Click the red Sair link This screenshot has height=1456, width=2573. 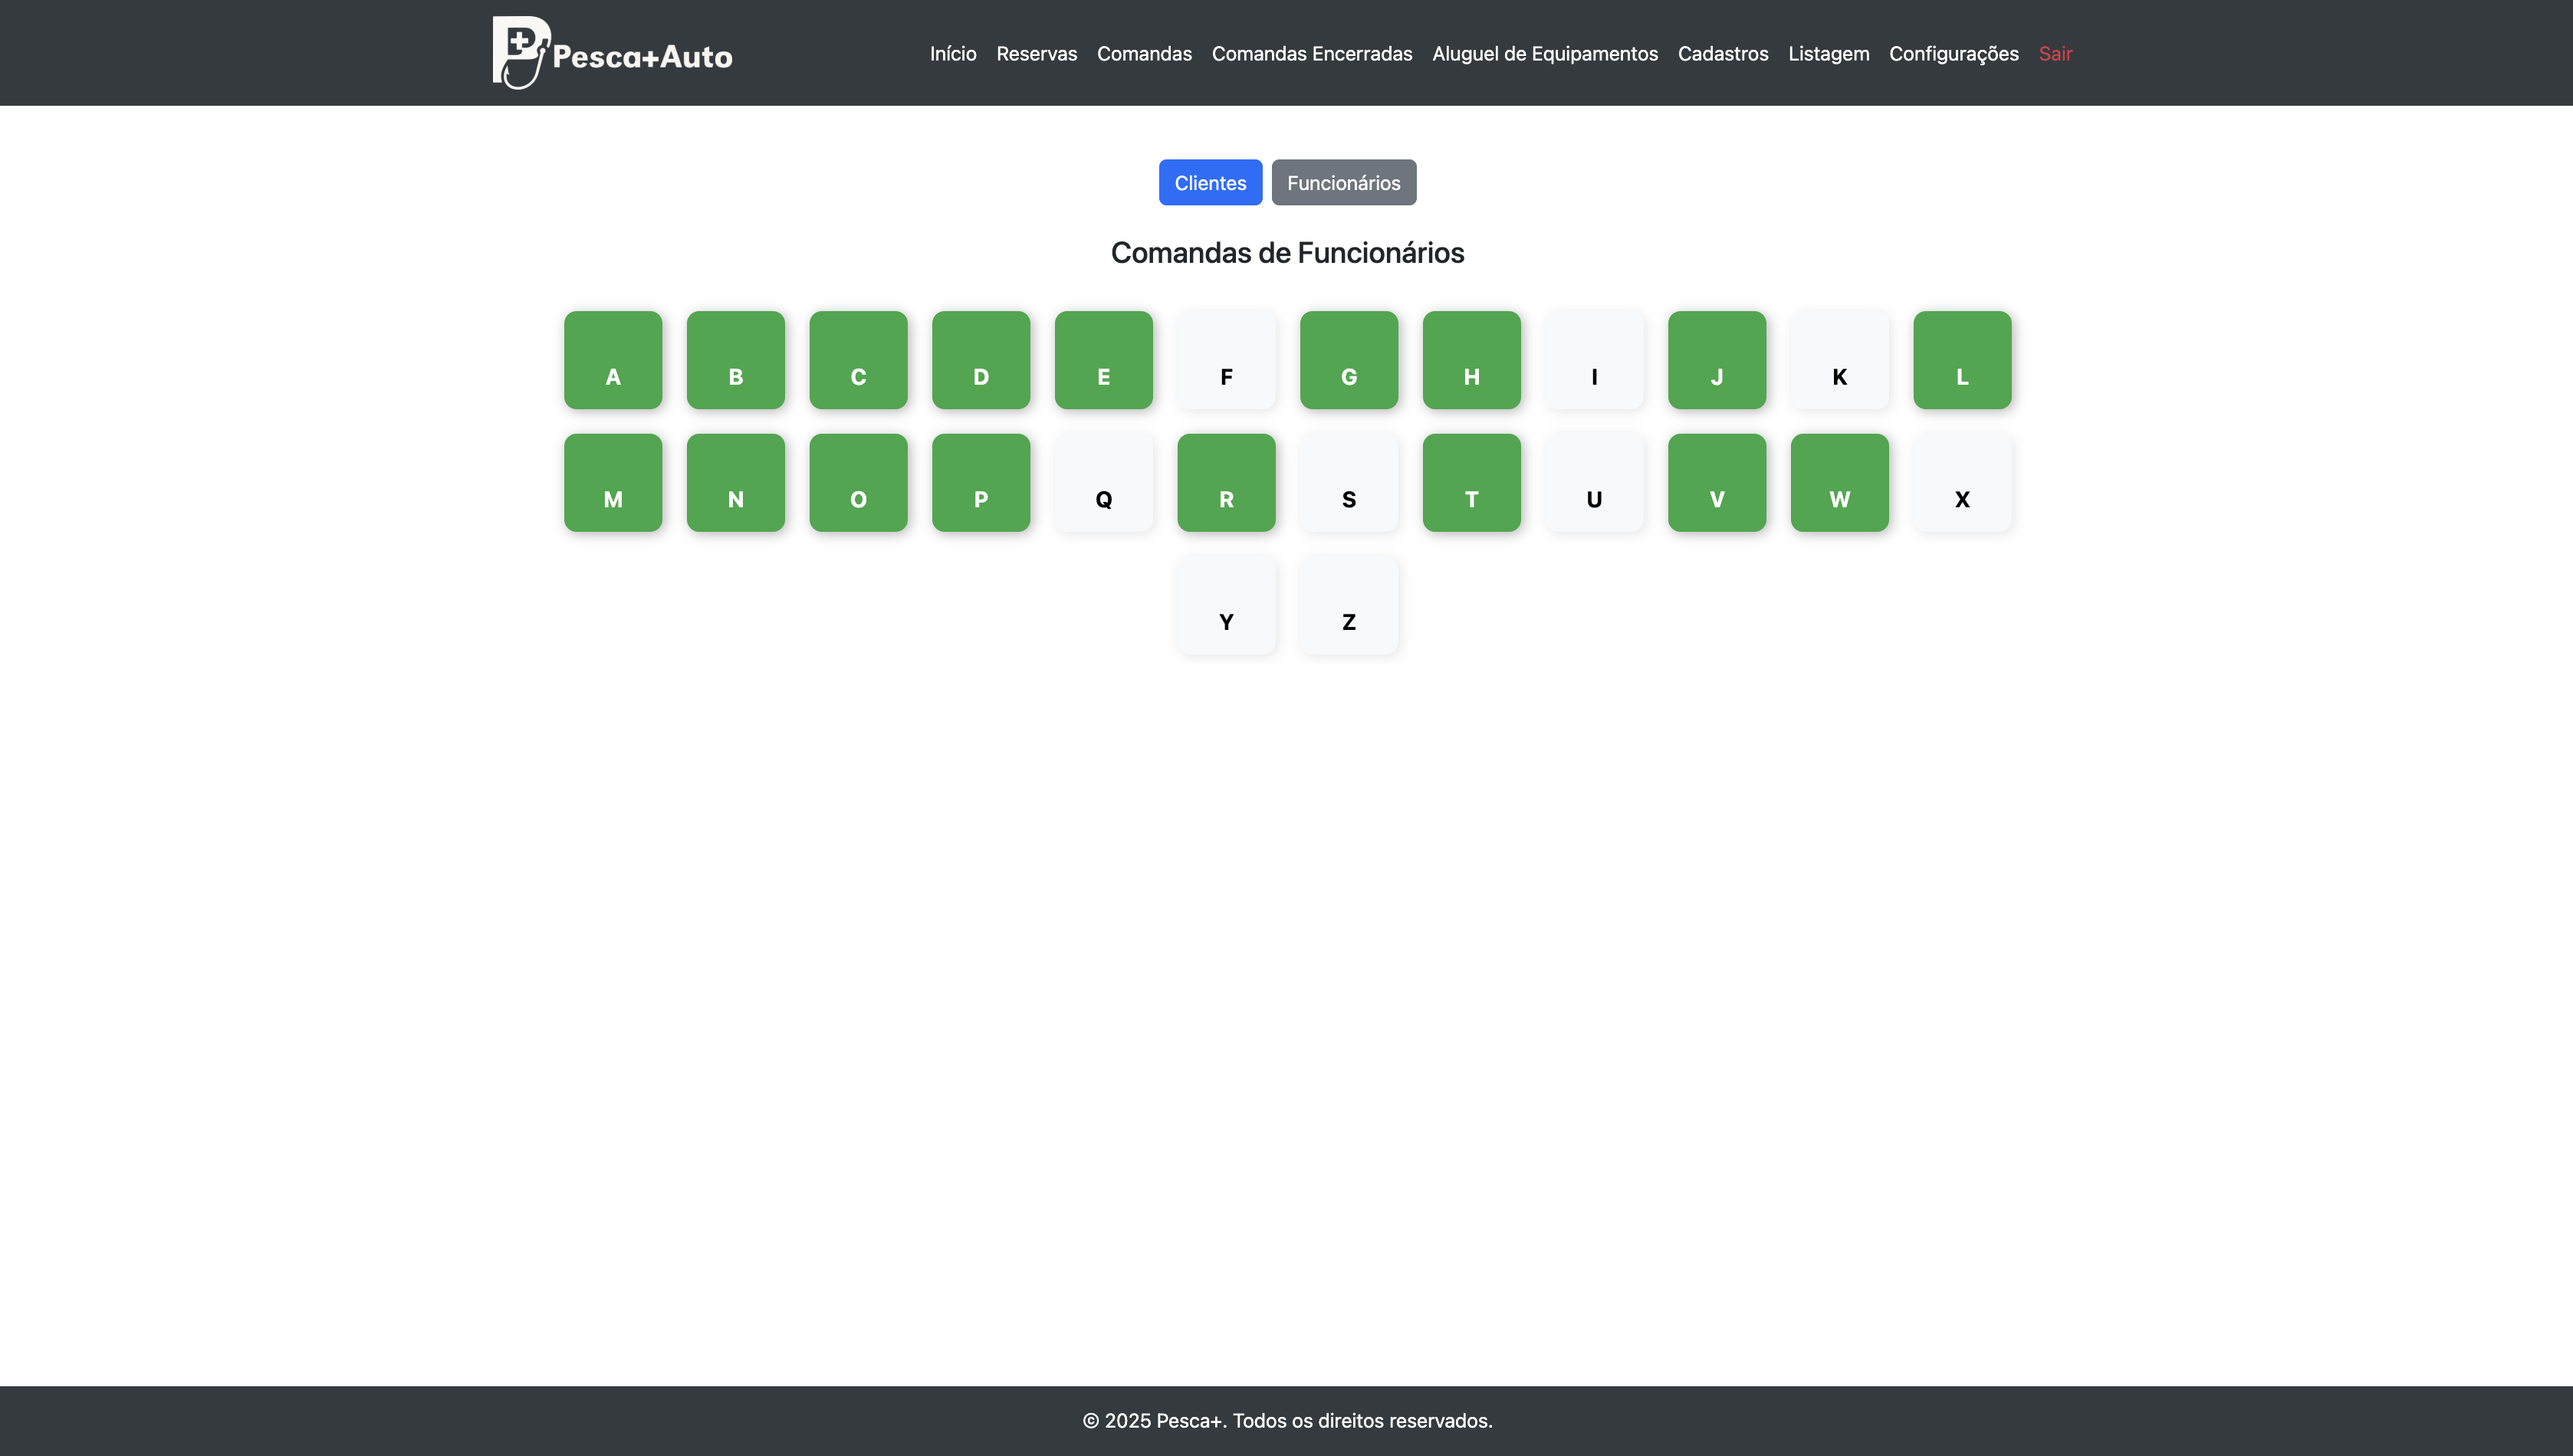pyautogui.click(x=2055, y=54)
